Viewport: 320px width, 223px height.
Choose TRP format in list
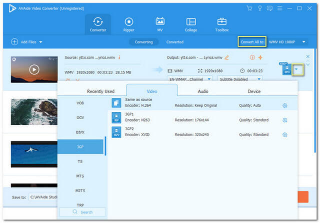[x=80, y=205]
